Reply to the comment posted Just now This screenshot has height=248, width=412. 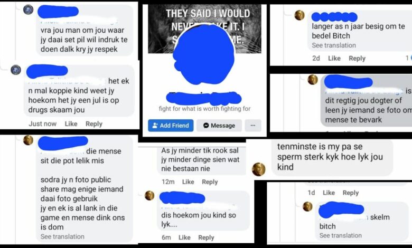[x=94, y=123]
